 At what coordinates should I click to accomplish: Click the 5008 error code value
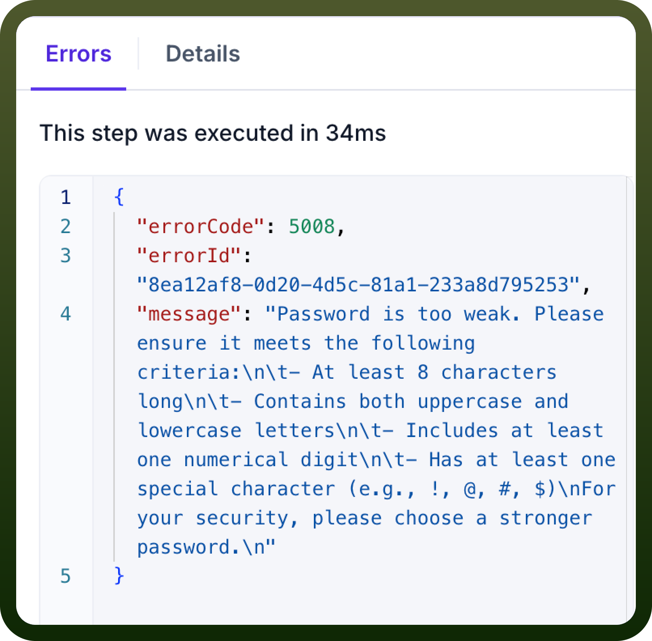coord(311,227)
